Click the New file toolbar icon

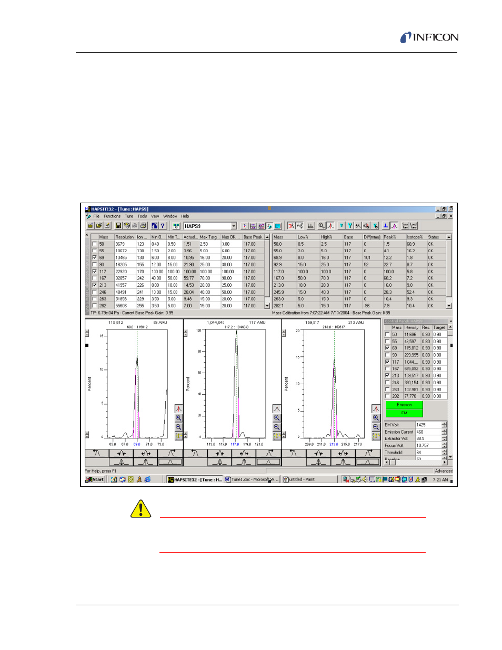click(x=91, y=226)
